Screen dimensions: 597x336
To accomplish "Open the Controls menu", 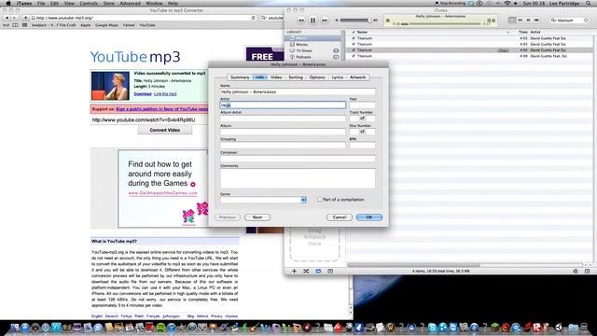I will click(89, 4).
